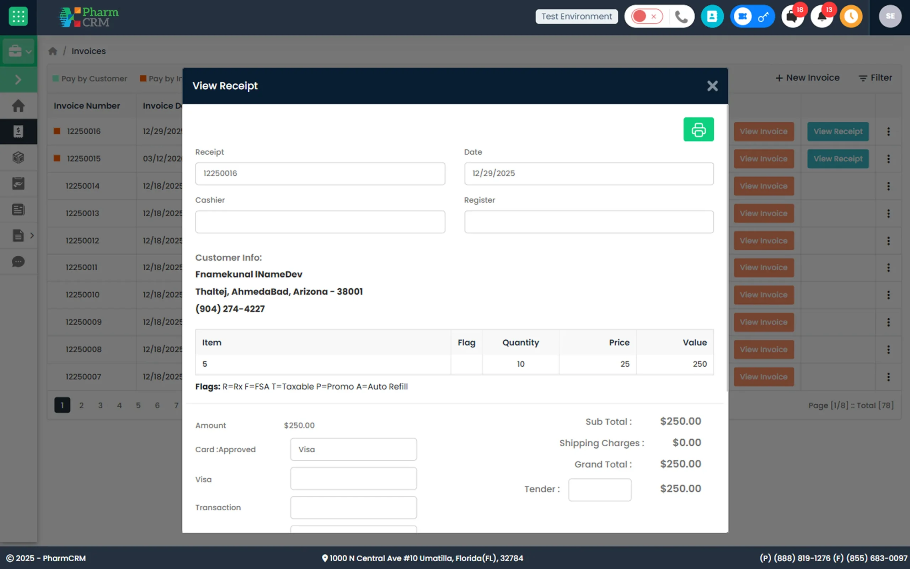Expand the sidebar with the arrow
The image size is (910, 569).
click(18, 79)
